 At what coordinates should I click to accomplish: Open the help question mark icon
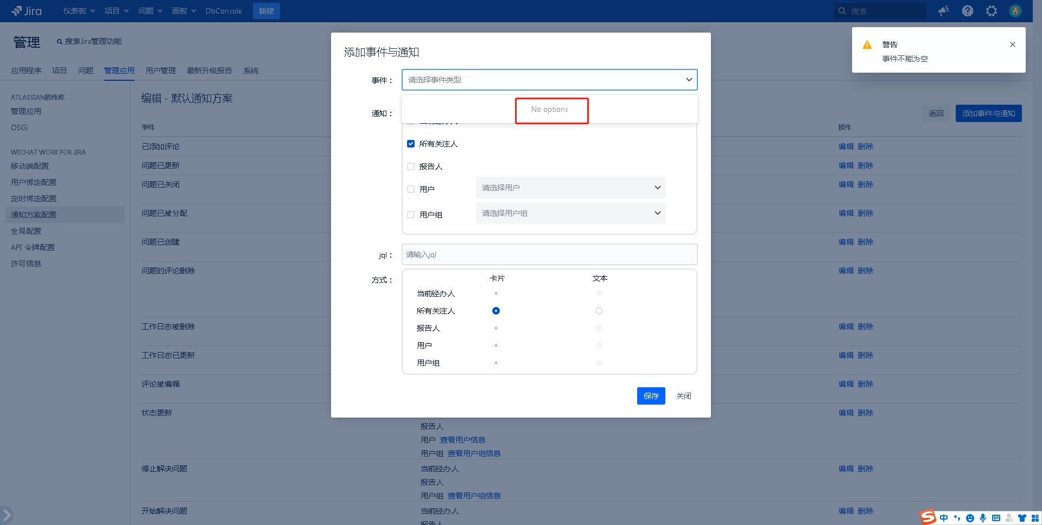[968, 11]
